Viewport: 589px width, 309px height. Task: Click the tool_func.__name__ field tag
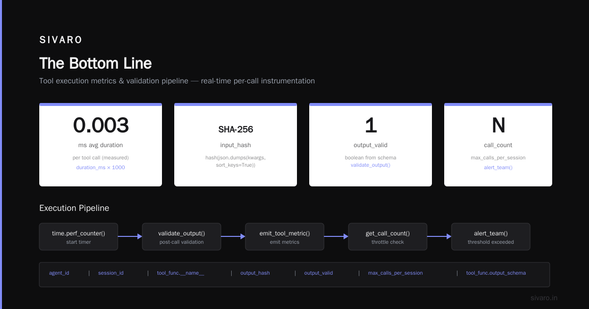pyautogui.click(x=181, y=273)
